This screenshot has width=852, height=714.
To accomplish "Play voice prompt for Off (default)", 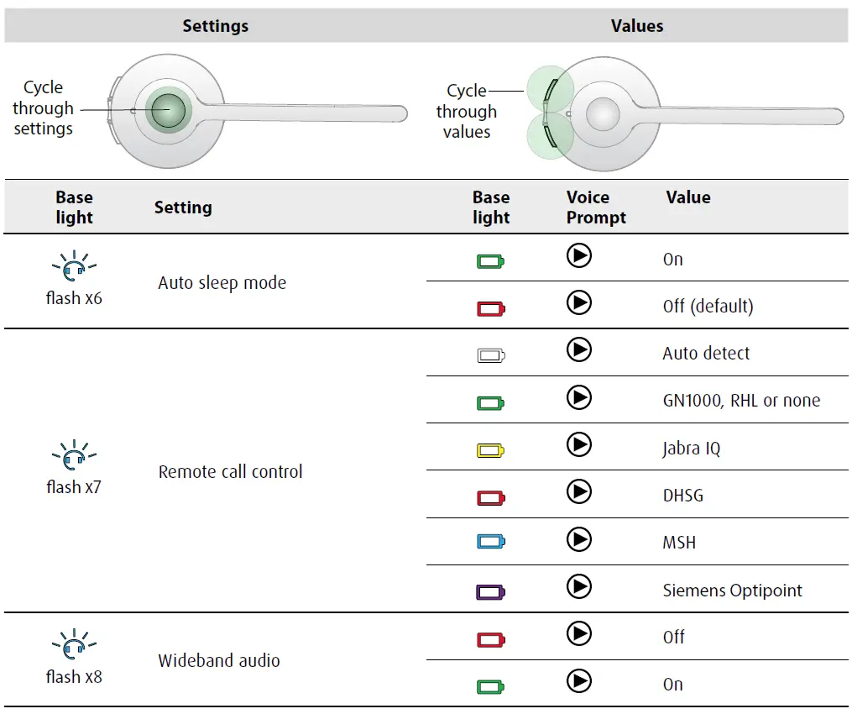I will (x=578, y=302).
